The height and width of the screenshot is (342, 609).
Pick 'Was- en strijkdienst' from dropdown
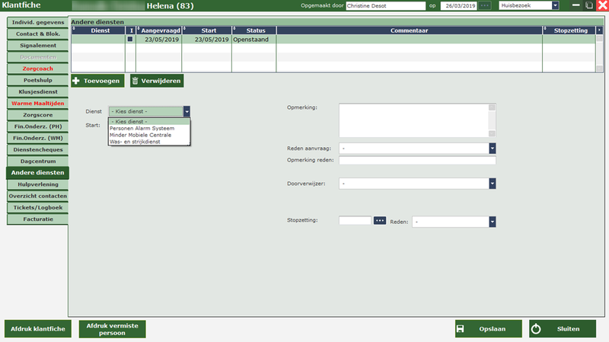pyautogui.click(x=136, y=142)
